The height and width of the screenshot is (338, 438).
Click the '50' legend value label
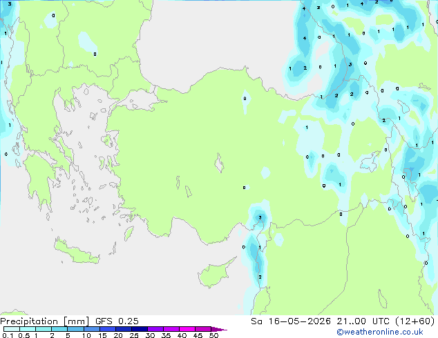tap(213, 335)
